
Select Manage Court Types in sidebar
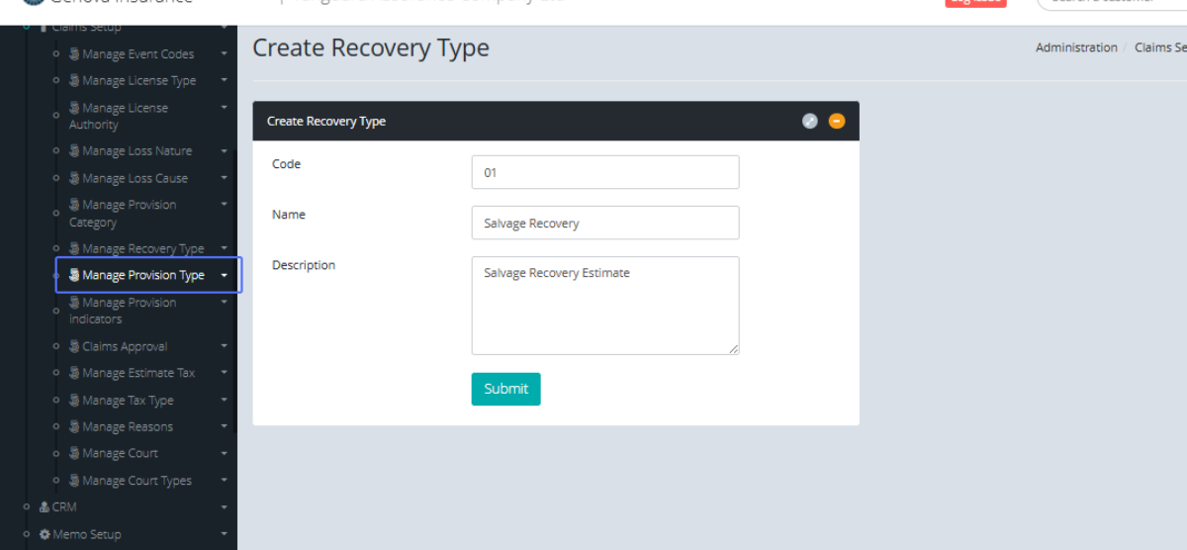coord(137,481)
